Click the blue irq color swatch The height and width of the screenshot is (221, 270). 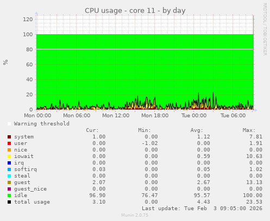9,163
